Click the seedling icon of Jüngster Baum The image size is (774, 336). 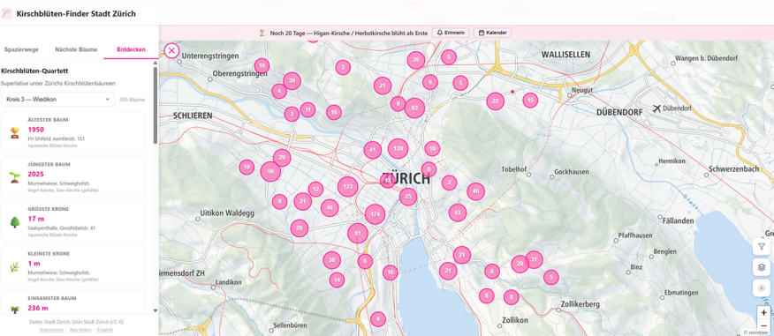tap(14, 177)
